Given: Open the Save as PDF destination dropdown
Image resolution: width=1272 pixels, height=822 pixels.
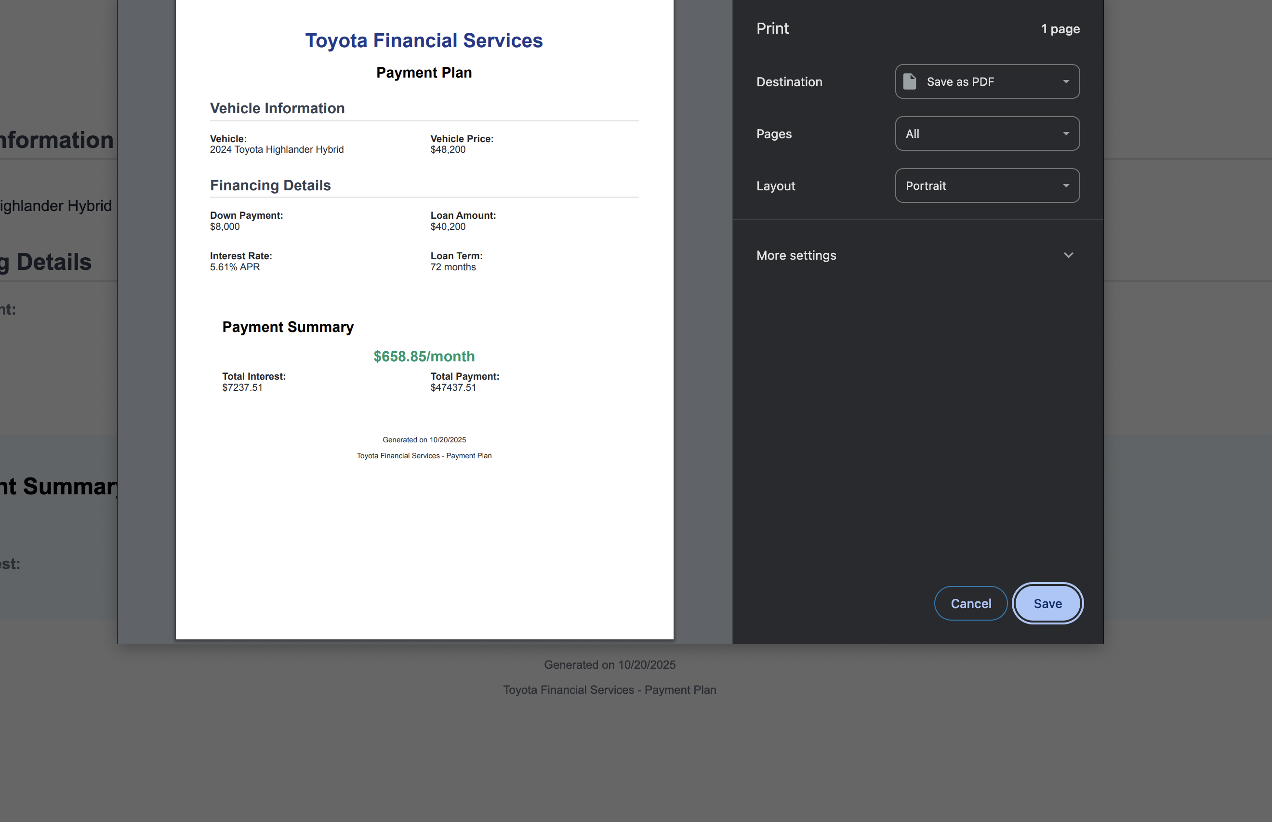Looking at the screenshot, I should point(986,81).
